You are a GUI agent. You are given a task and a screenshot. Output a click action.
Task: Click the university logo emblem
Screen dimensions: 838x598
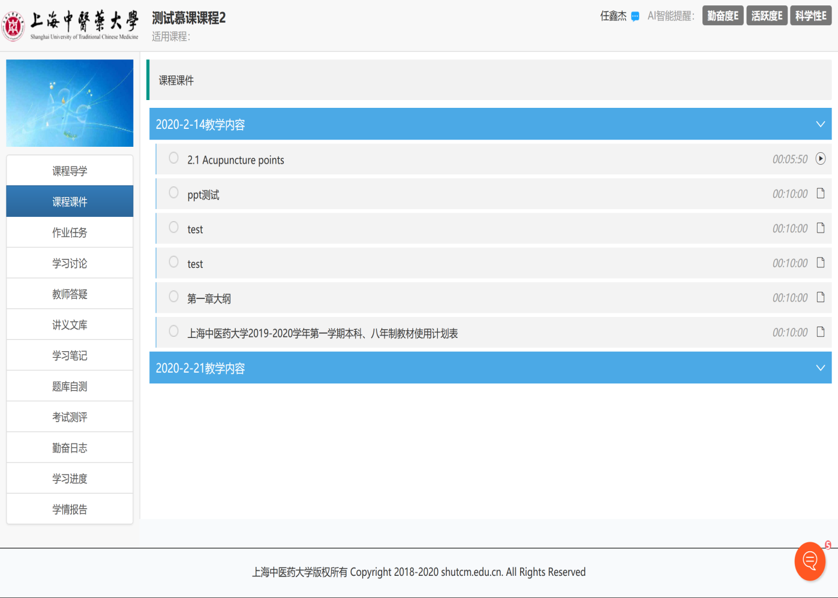pyautogui.click(x=13, y=26)
